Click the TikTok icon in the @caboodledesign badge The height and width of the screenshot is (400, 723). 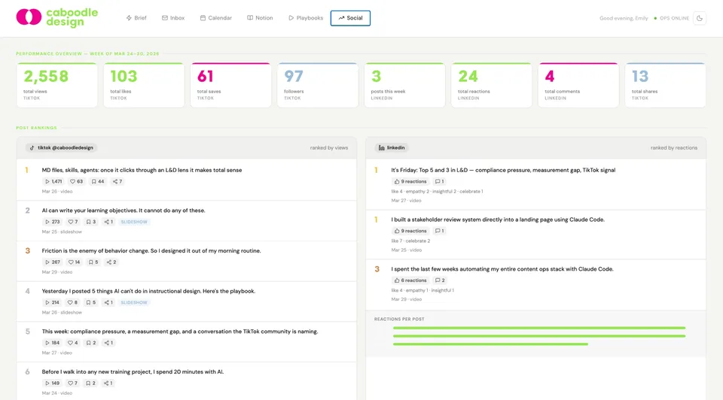click(x=32, y=148)
